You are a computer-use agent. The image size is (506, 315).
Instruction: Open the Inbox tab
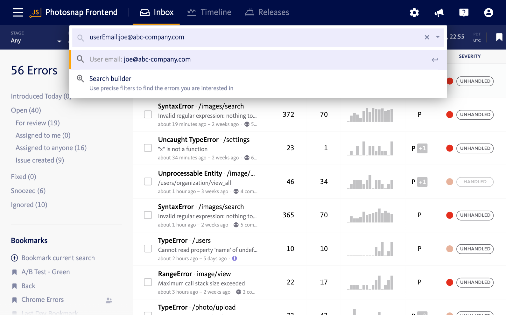coord(157,12)
